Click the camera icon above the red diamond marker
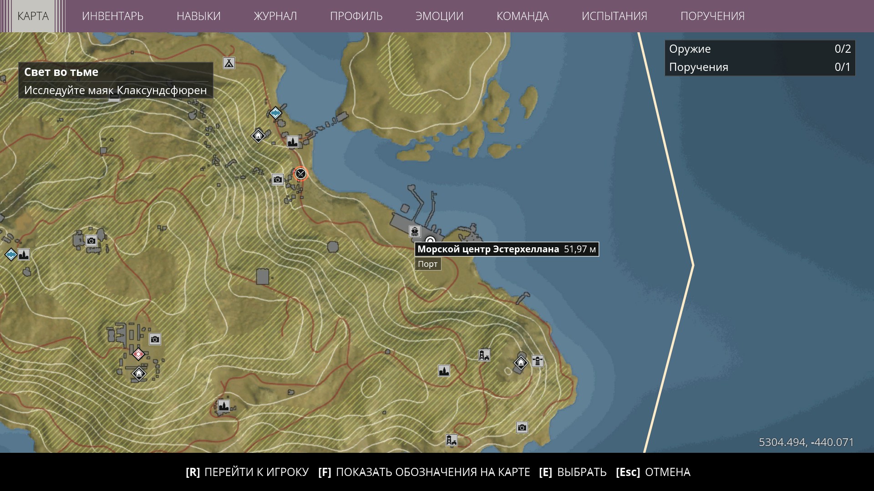874x491 pixels. pyautogui.click(x=155, y=339)
